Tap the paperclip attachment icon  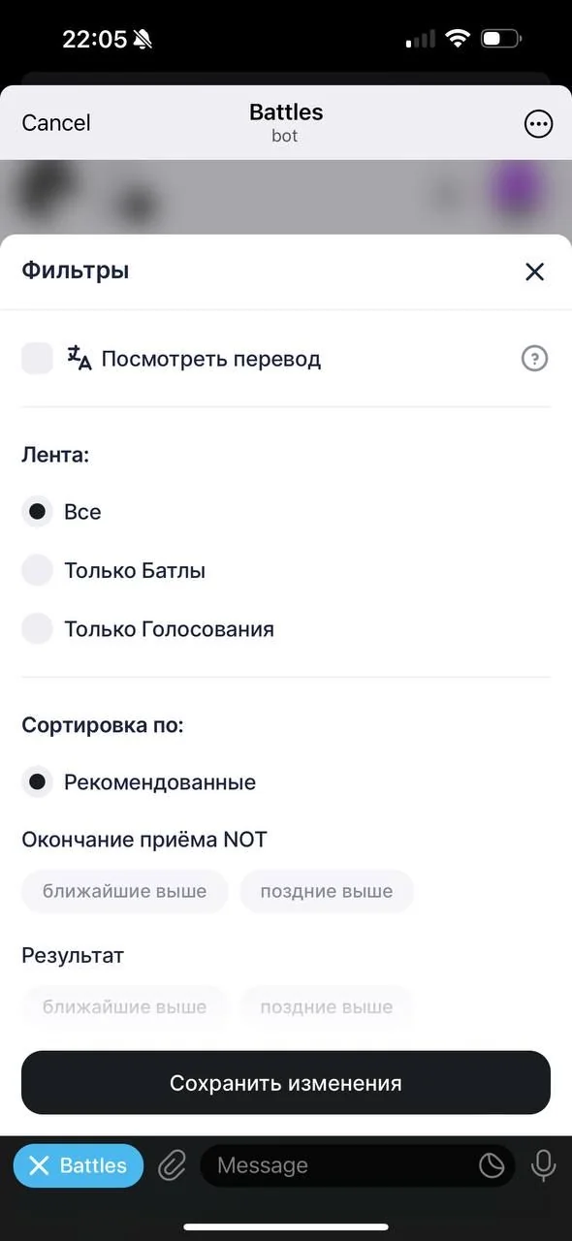[x=172, y=1165]
